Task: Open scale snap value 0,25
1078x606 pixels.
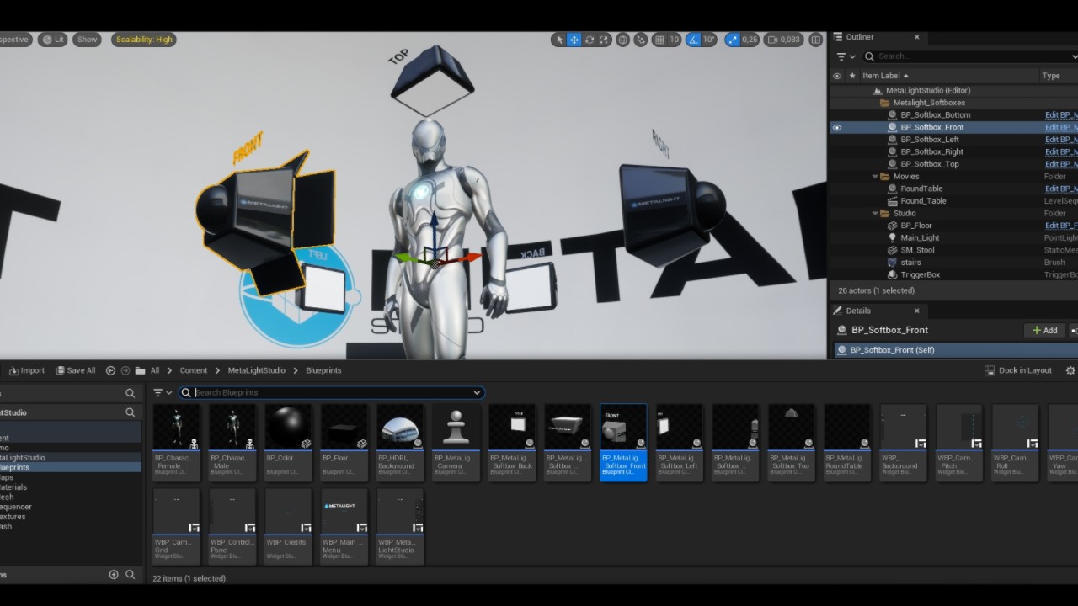Action: coord(750,40)
